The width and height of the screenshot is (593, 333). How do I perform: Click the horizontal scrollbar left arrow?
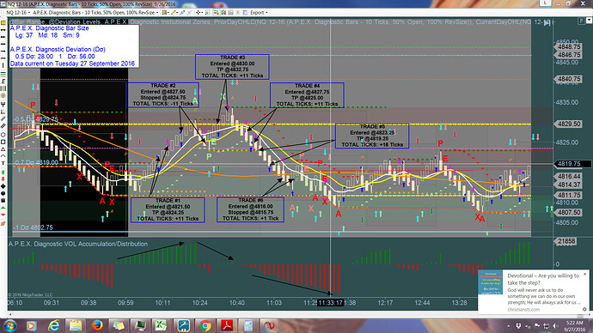click(x=10, y=314)
